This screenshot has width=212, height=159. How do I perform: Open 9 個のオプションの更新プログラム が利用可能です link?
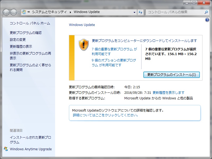click(114, 63)
